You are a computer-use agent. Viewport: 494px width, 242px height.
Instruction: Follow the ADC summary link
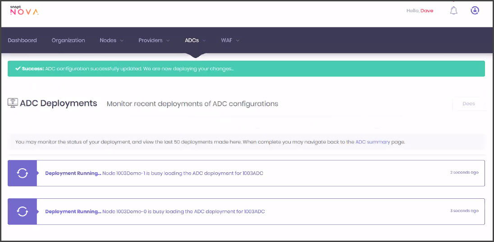(x=373, y=142)
